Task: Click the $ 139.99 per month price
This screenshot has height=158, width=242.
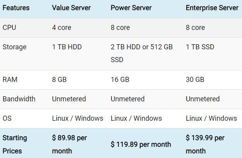Action: [205, 144]
